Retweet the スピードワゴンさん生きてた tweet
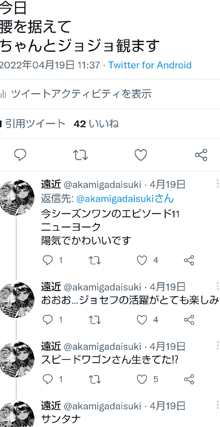The width and height of the screenshot is (220, 427). click(95, 379)
